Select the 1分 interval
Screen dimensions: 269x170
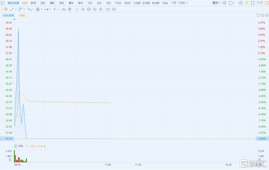[90, 3]
